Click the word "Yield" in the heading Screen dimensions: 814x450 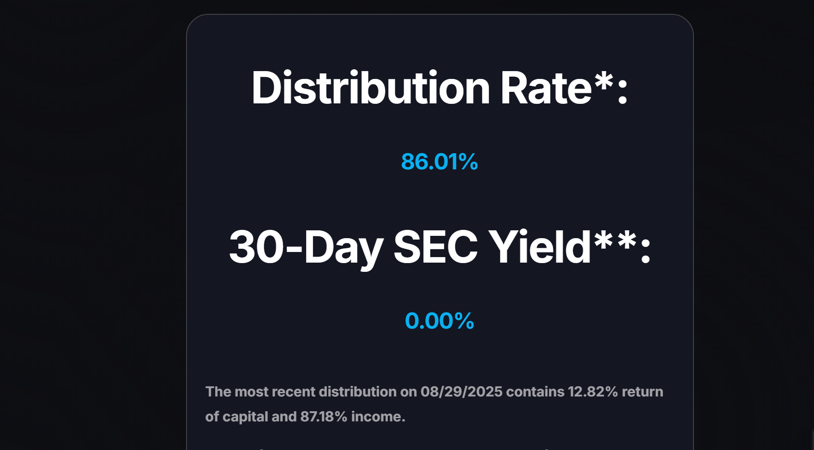539,247
